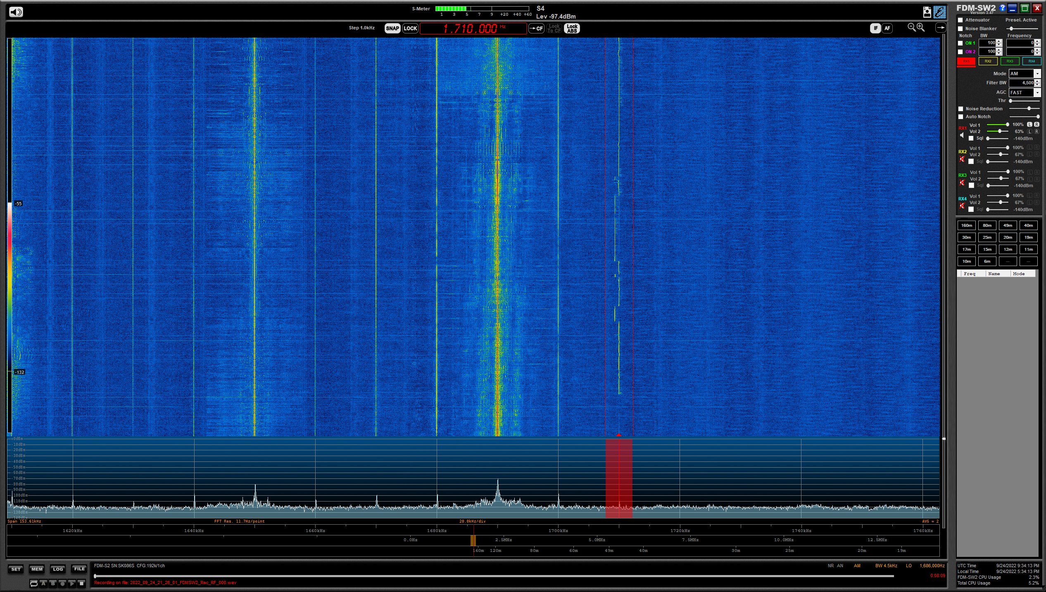Image resolution: width=1046 pixels, height=592 pixels.
Task: Open the user profile icon
Action: [x=927, y=12]
